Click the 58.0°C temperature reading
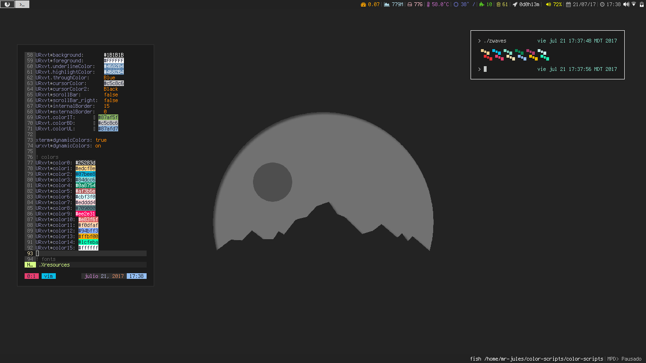Screen dimensions: 646x363 440,4
